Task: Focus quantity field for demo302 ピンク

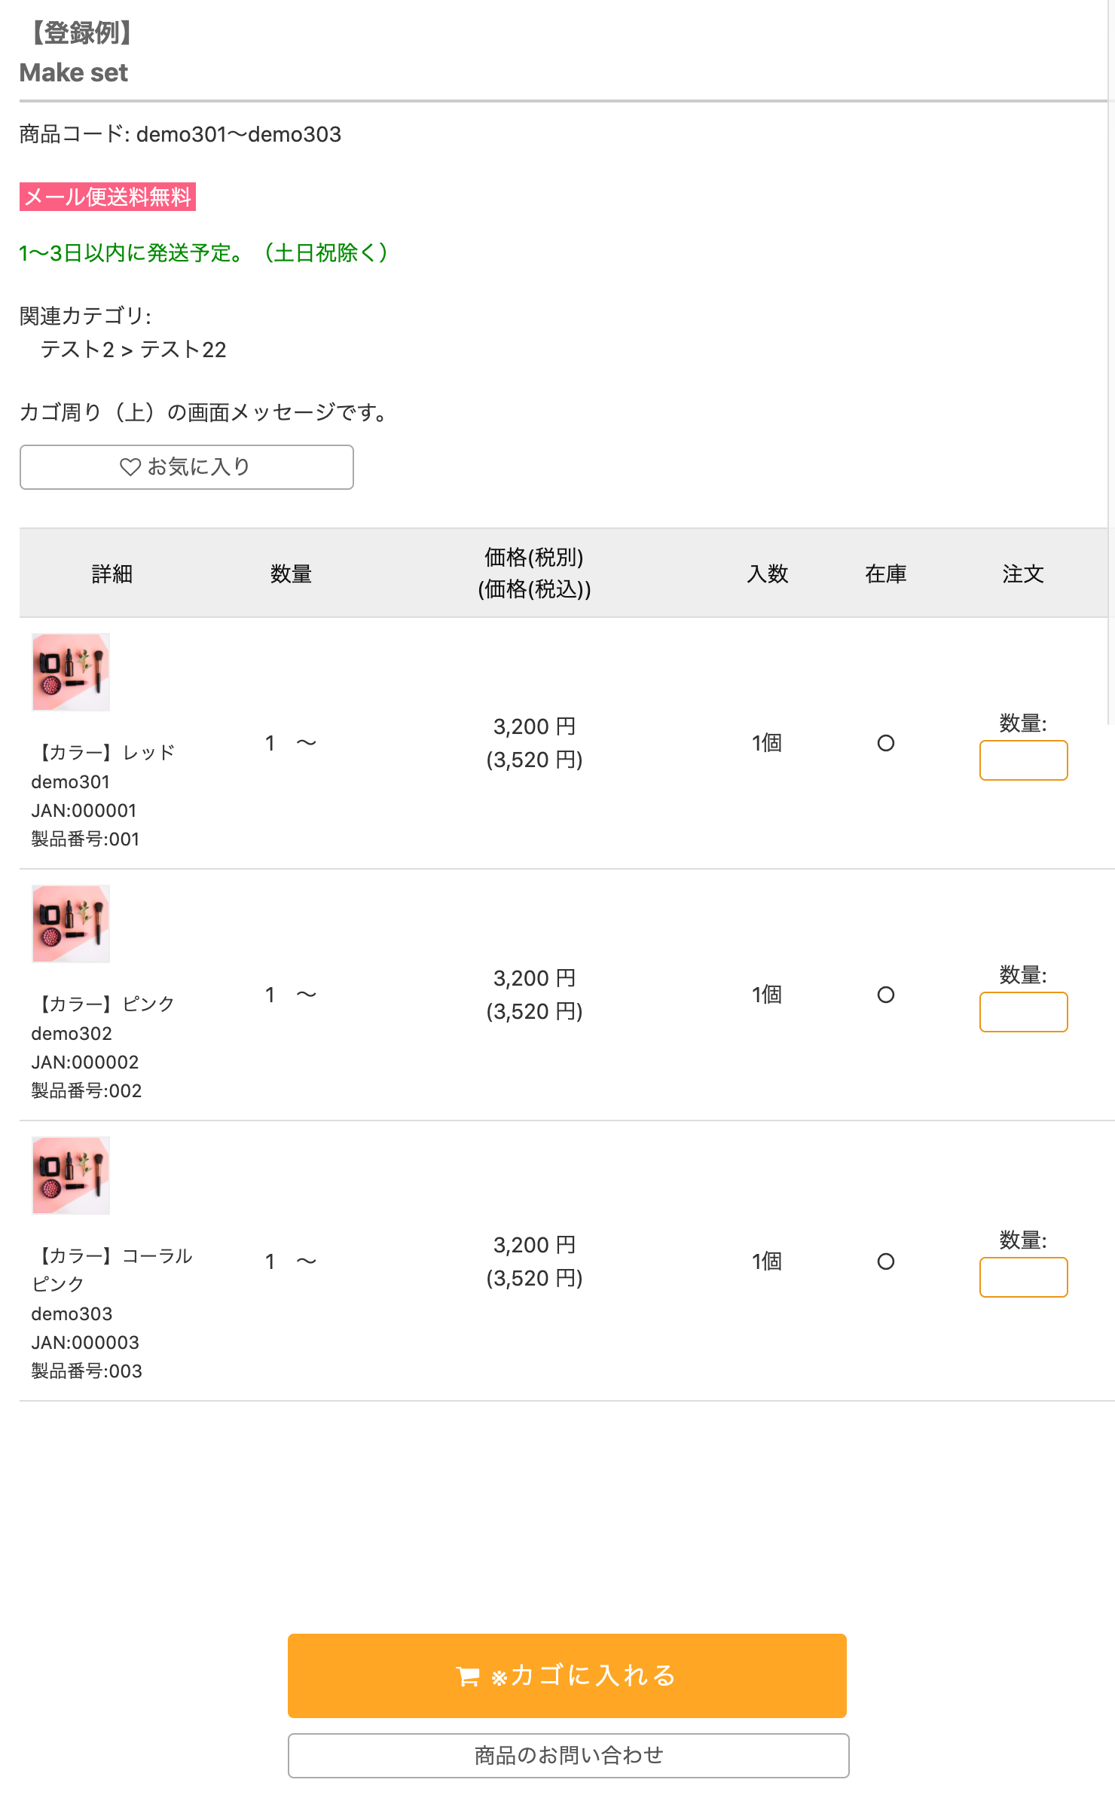Action: [1023, 1012]
